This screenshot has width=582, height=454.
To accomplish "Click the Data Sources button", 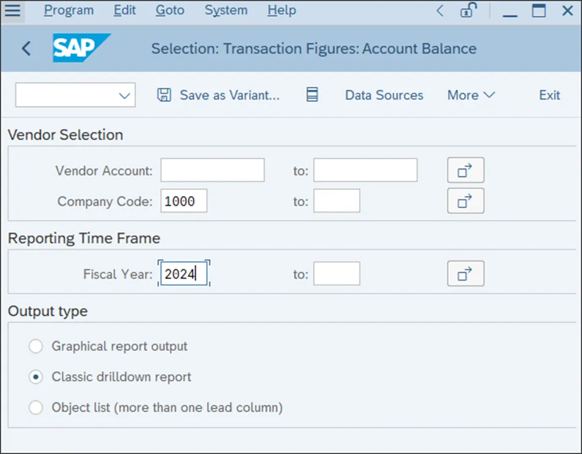I will point(384,95).
